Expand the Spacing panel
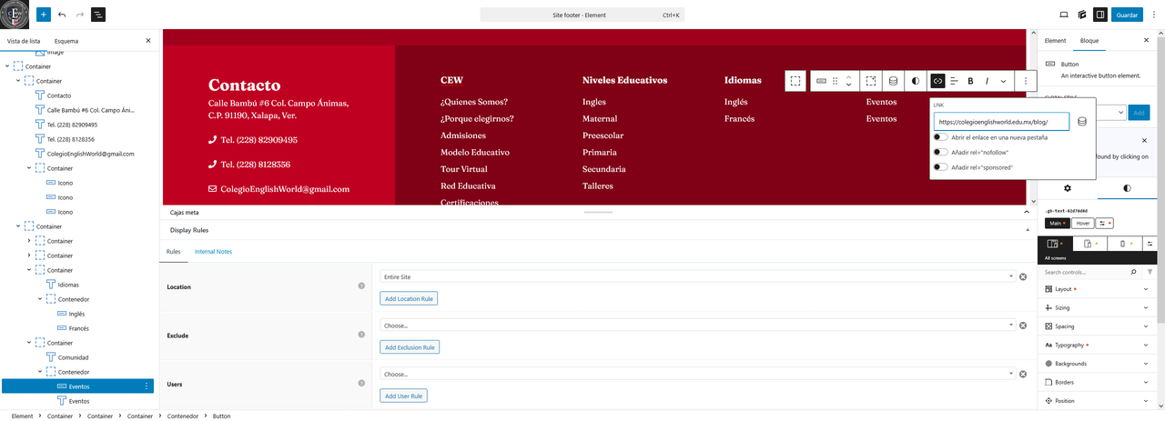The height and width of the screenshot is (421, 1165). [1098, 326]
